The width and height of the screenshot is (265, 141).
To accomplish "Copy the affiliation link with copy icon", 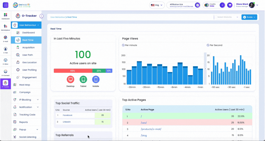I will click(x=197, y=5).
